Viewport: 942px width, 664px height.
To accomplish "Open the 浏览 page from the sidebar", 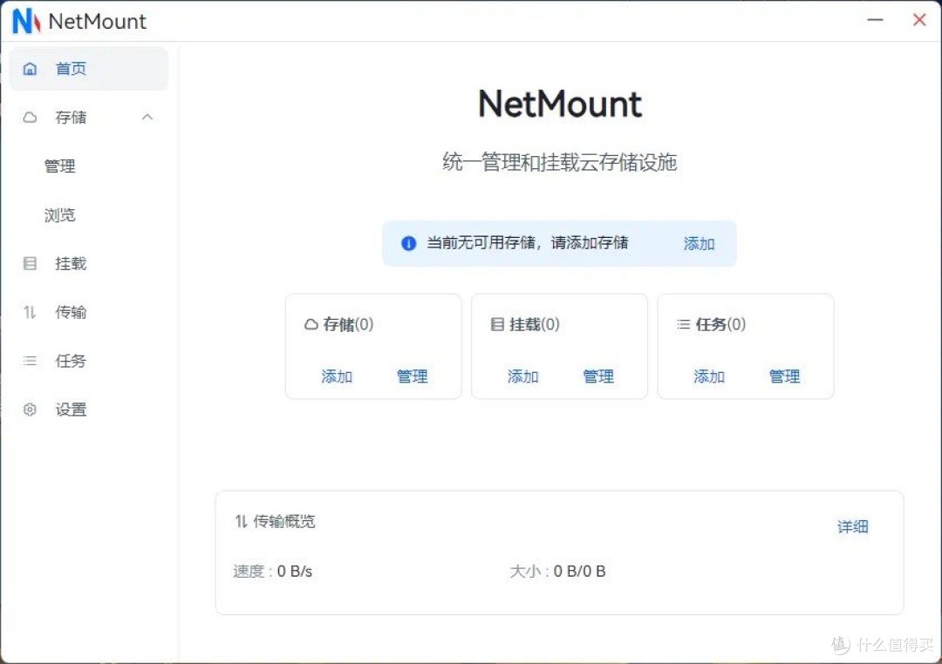I will [59, 214].
